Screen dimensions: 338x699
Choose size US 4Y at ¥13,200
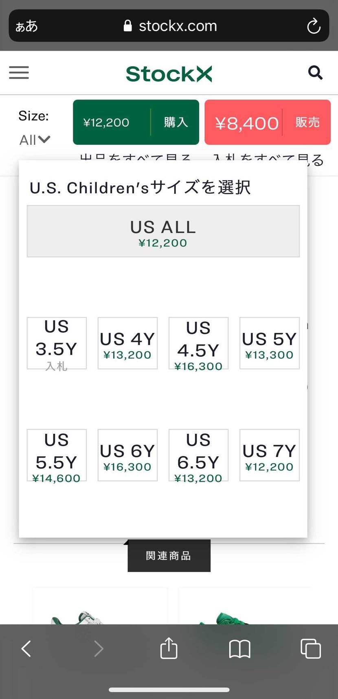point(127,343)
